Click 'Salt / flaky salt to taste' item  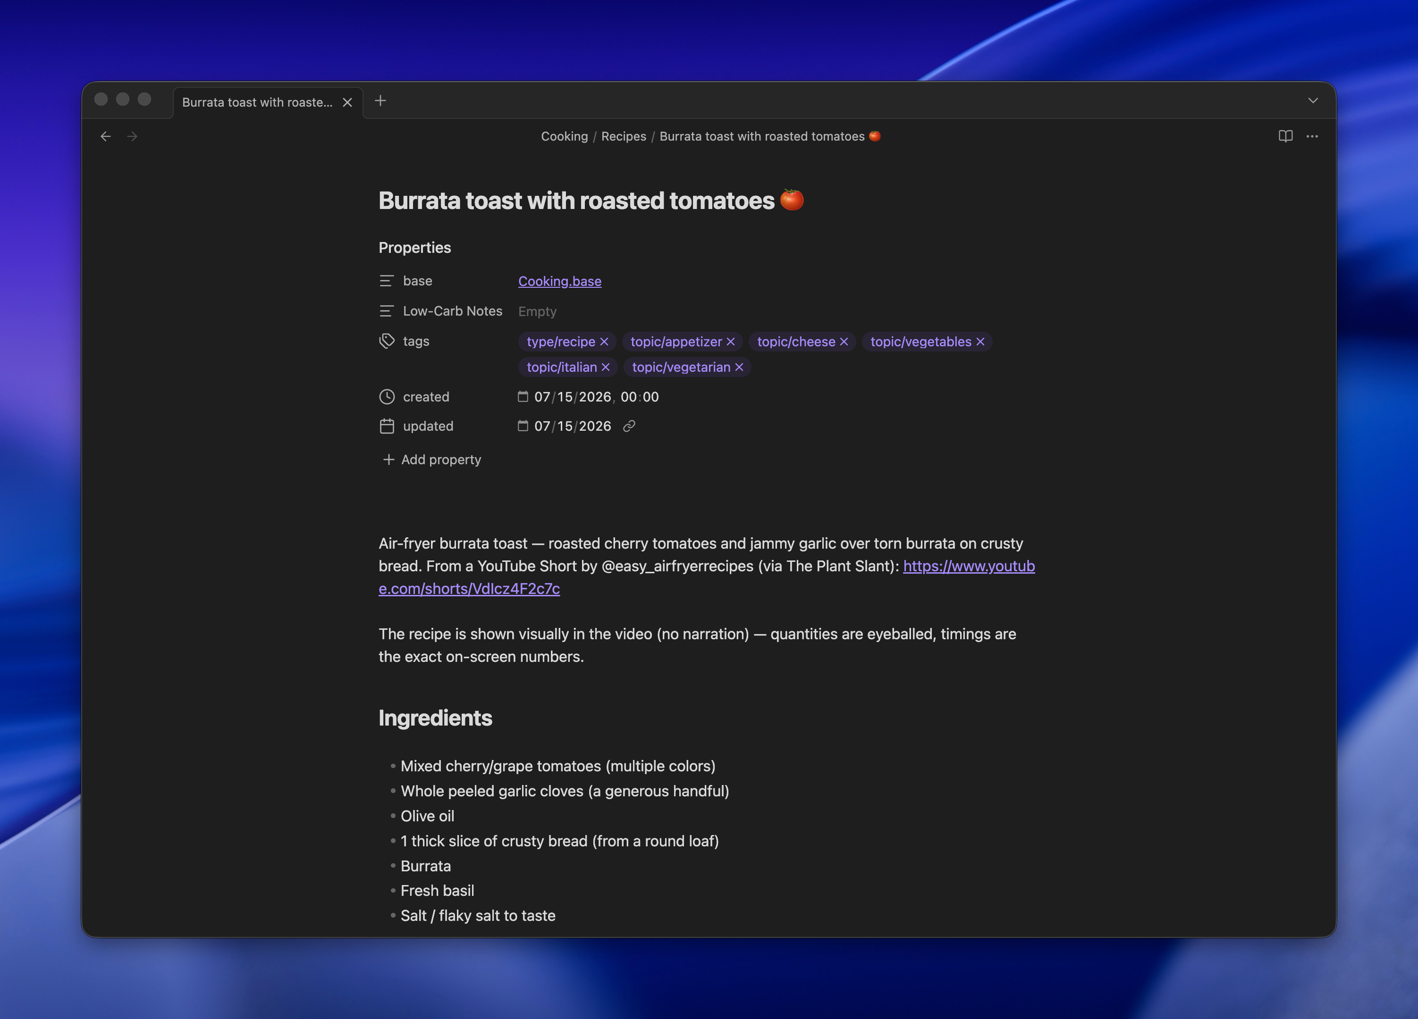pos(478,915)
